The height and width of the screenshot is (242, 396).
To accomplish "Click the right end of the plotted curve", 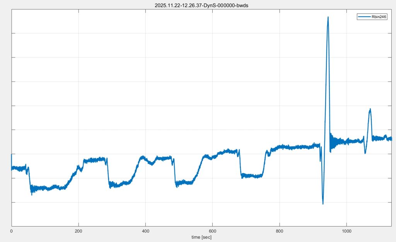I will point(391,139).
